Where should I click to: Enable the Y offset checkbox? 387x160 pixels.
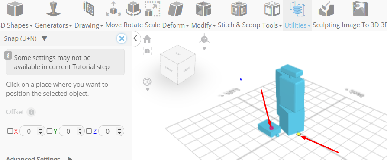pyautogui.click(x=50, y=131)
